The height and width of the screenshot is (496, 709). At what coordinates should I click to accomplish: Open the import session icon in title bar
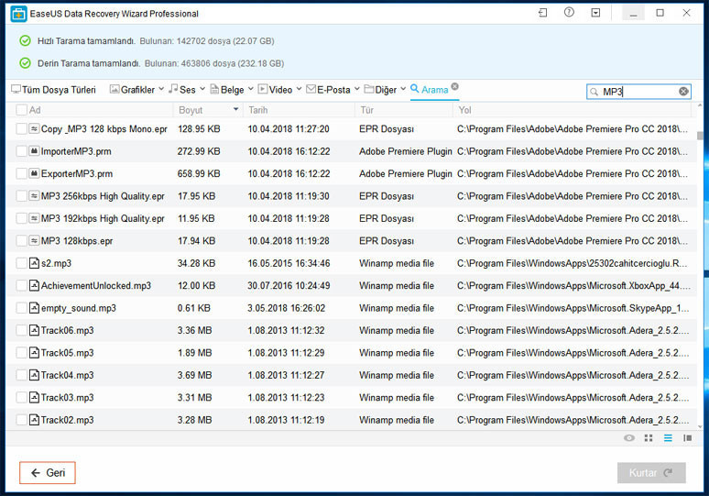tap(543, 13)
